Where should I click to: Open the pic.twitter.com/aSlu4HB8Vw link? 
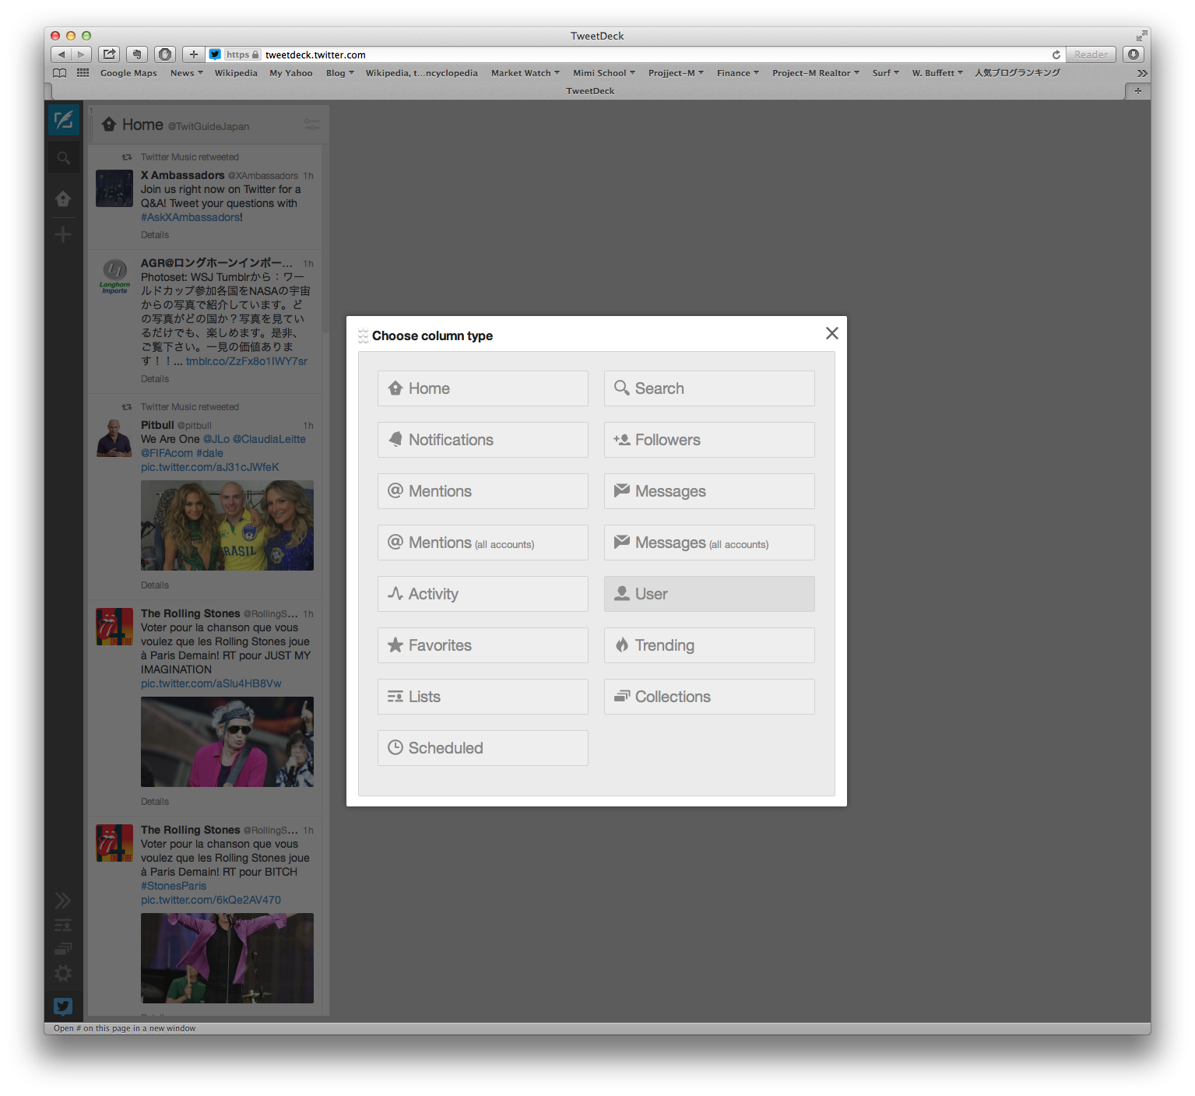(x=211, y=683)
